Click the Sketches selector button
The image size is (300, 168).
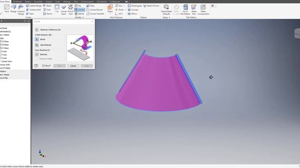click(x=37, y=55)
